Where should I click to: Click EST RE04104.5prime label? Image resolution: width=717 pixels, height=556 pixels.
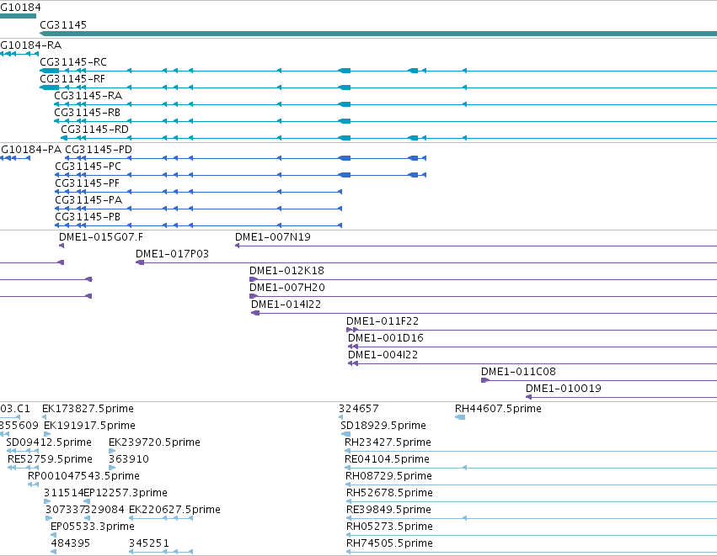point(387,459)
